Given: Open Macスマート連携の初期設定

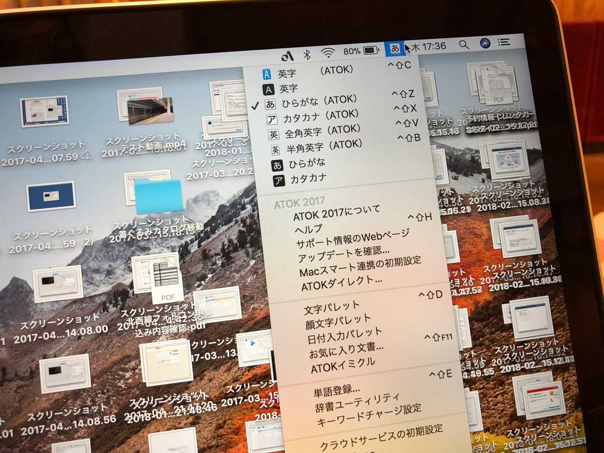Looking at the screenshot, I should click(360, 267).
